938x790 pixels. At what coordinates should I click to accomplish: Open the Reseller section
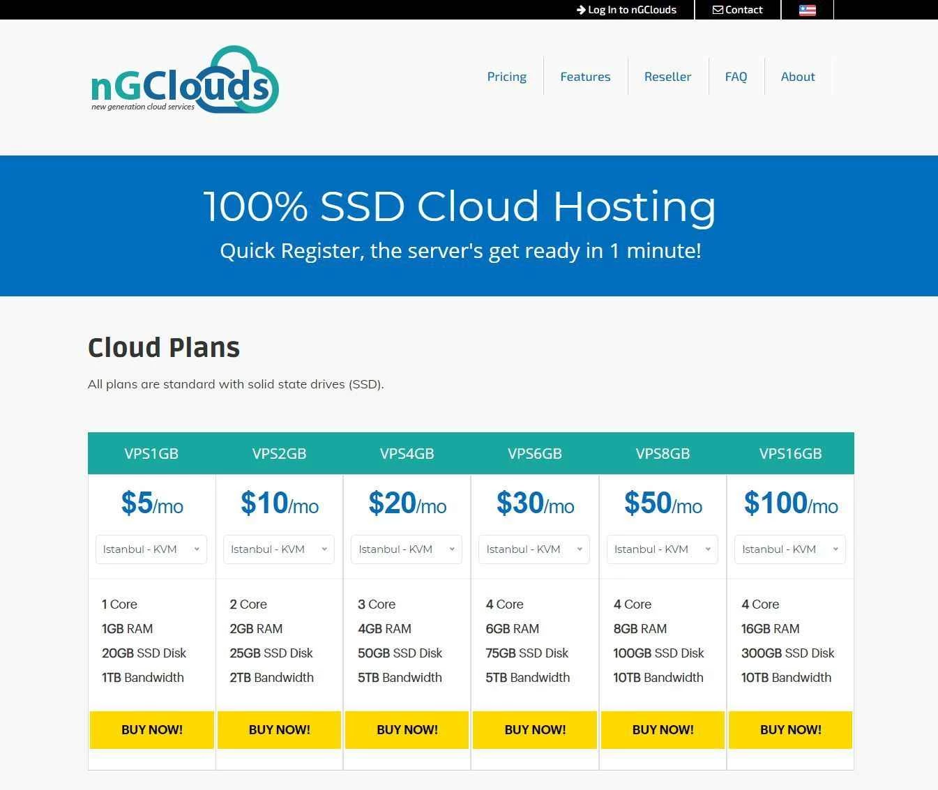(x=667, y=77)
